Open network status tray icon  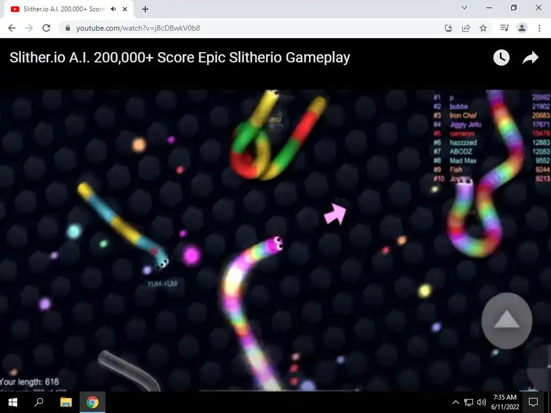(469, 402)
